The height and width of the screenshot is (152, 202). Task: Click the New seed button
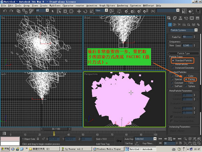point(172,46)
